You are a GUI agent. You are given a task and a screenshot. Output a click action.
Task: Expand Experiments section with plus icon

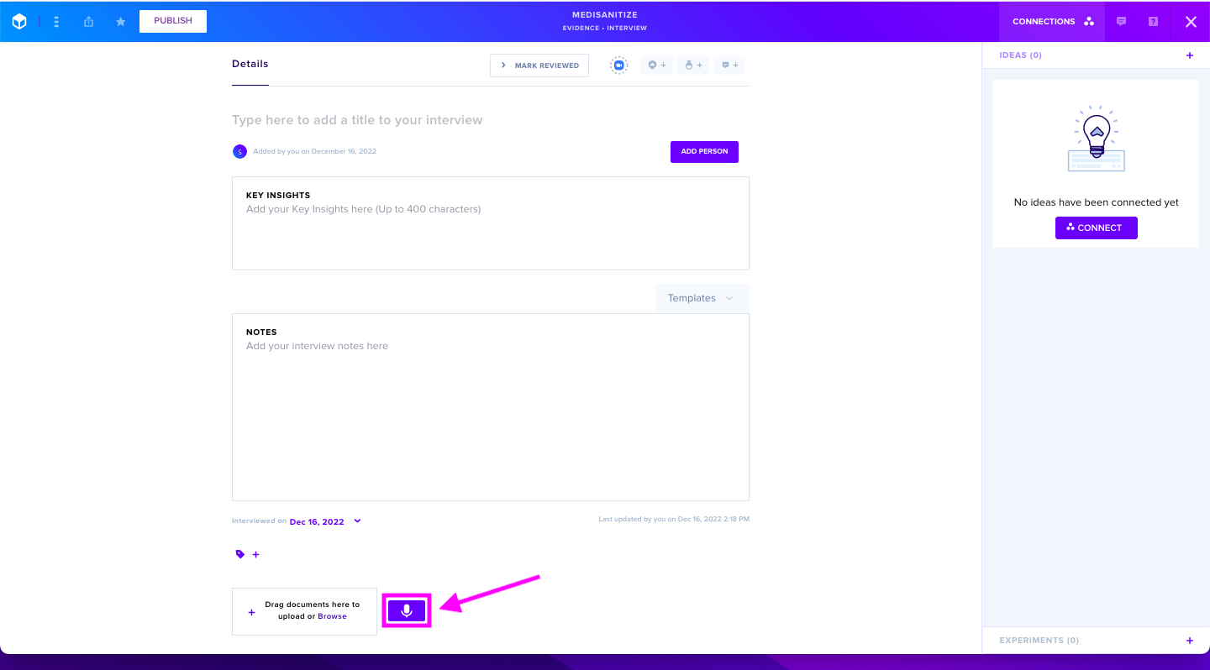pos(1190,641)
